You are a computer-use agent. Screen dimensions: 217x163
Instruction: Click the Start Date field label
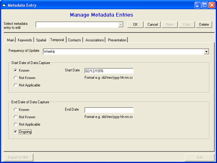(x=72, y=70)
